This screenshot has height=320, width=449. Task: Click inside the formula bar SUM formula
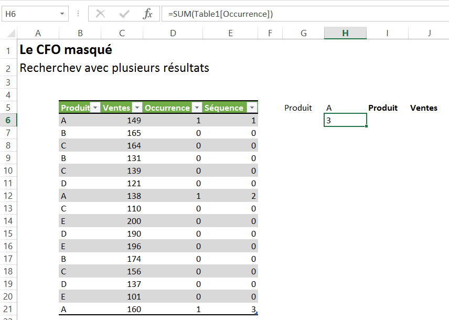click(x=220, y=14)
